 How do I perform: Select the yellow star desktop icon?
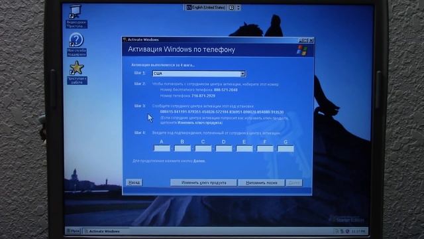[x=77, y=68]
